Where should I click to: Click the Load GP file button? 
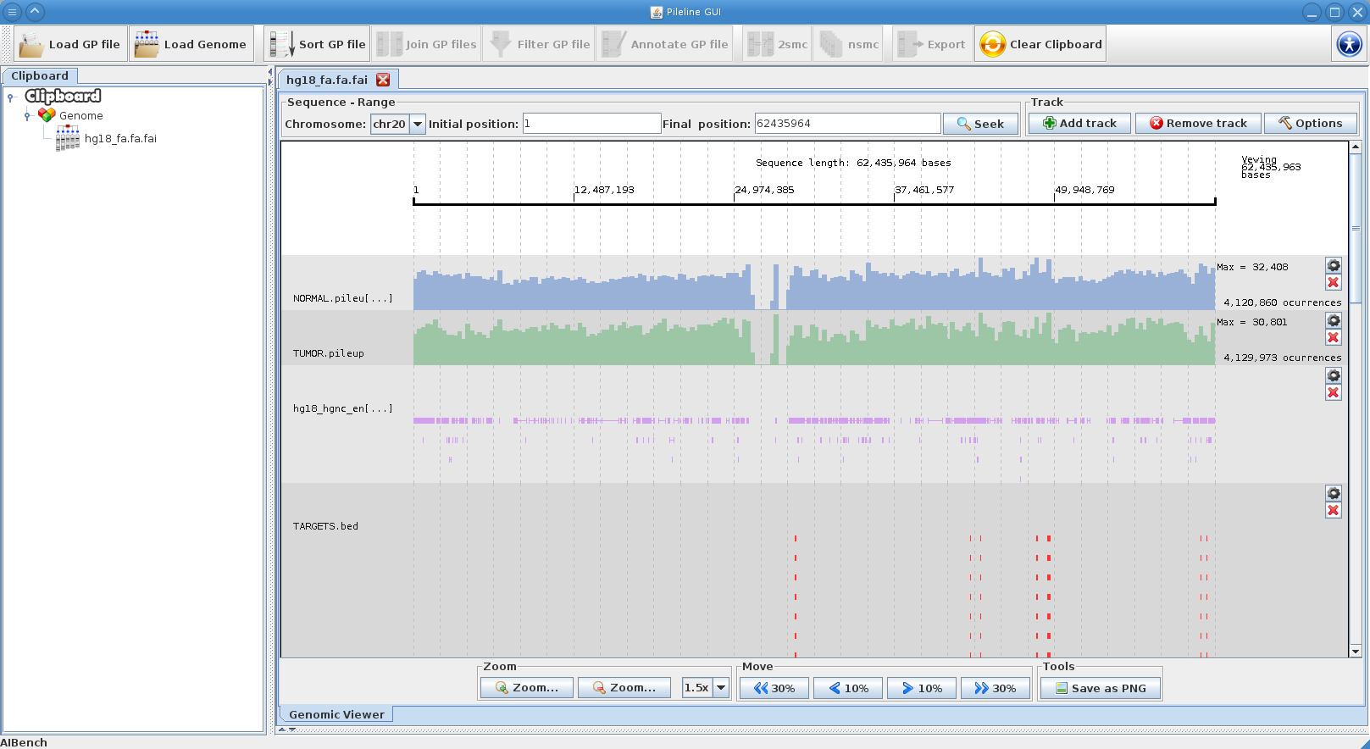[x=70, y=44]
